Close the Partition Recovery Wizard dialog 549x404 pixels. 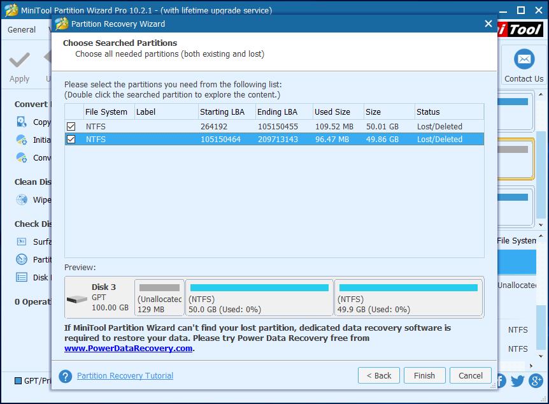click(488, 24)
